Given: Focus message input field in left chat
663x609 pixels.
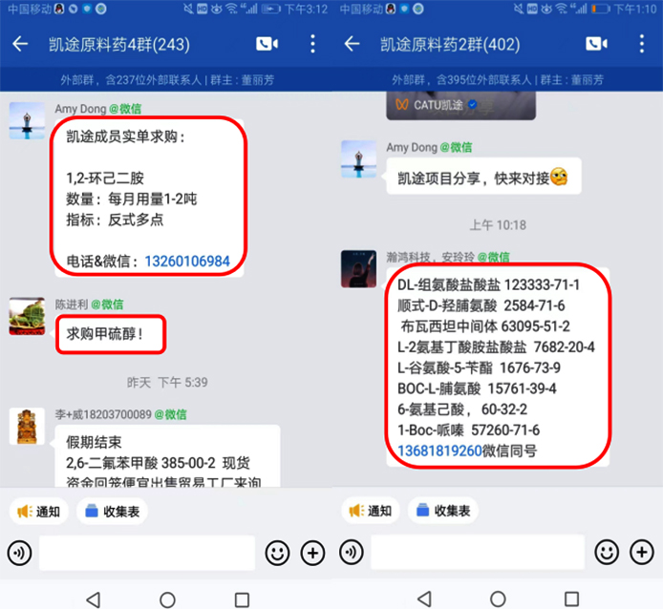Looking at the screenshot, I should tap(147, 553).
